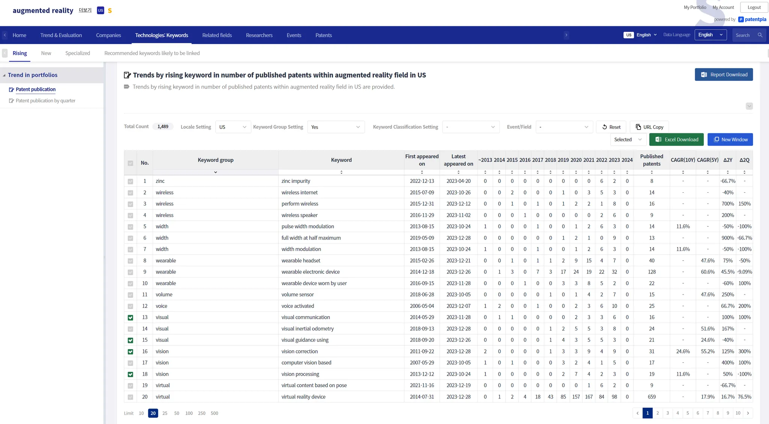
Task: Click the Excel Download button
Action: point(677,140)
